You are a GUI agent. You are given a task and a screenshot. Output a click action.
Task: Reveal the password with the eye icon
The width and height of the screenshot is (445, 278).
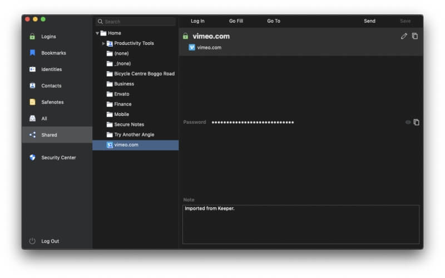click(x=408, y=122)
